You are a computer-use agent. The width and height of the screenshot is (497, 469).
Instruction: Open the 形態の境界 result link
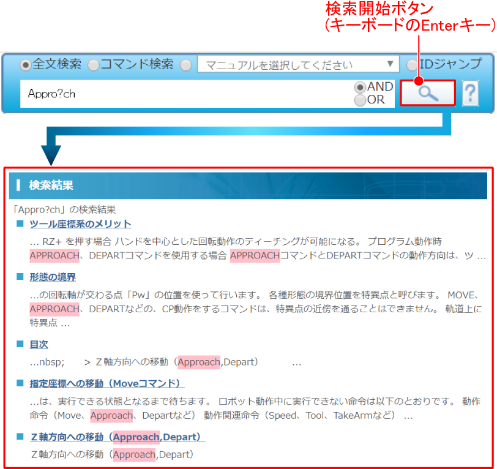tap(53, 277)
